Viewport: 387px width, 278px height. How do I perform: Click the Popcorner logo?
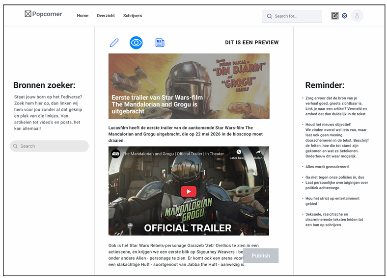click(43, 14)
